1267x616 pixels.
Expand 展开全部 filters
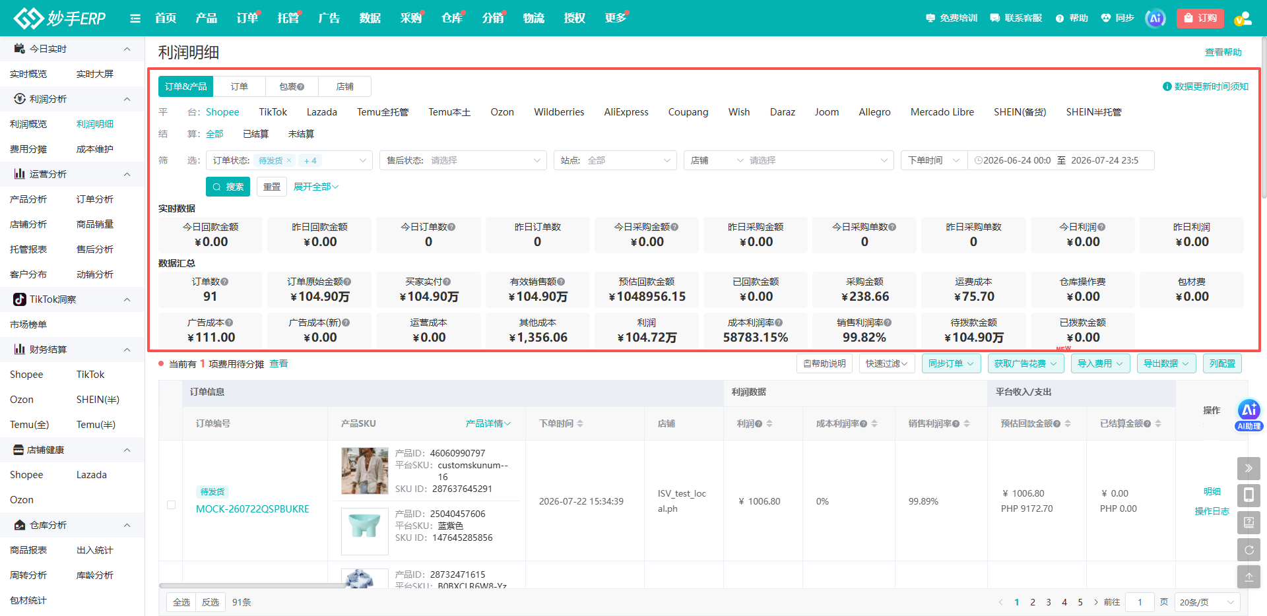pyautogui.click(x=316, y=187)
